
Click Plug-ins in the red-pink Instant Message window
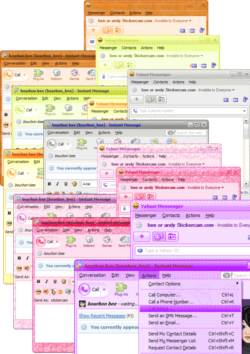click(71, 241)
